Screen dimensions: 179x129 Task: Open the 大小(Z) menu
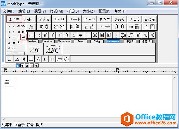88,11
